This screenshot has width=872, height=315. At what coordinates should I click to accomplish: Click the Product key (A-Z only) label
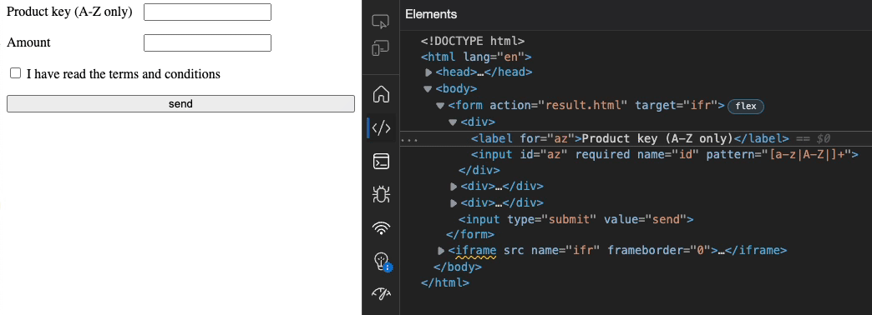pos(69,12)
